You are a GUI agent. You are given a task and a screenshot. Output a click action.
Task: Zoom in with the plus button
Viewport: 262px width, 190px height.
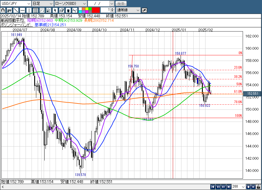pos(248,187)
